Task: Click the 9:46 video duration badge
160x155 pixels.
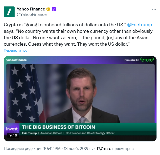Action: [x=13, y=135]
